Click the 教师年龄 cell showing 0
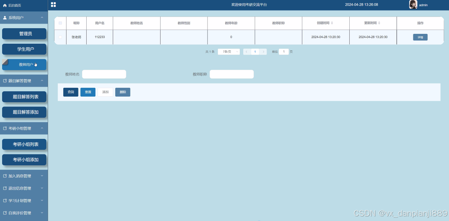449x221 pixels. tap(231, 37)
